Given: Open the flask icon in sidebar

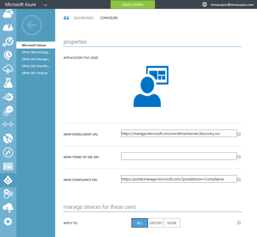Looking at the screenshot, I should pos(8,83).
